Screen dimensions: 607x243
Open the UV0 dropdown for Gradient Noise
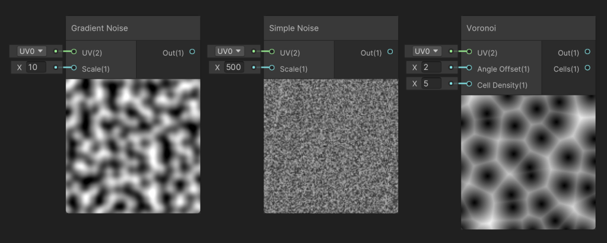[31, 52]
